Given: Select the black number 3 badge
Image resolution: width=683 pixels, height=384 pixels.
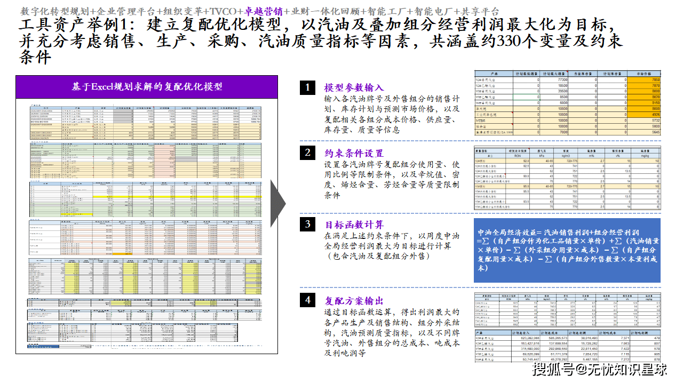Looking at the screenshot, I should 307,225.
